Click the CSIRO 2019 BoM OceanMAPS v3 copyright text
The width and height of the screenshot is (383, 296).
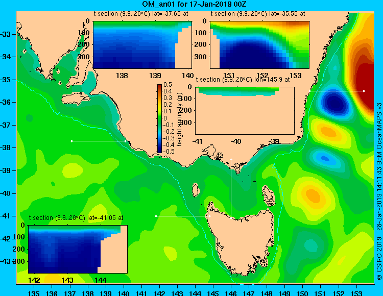pos(379,191)
